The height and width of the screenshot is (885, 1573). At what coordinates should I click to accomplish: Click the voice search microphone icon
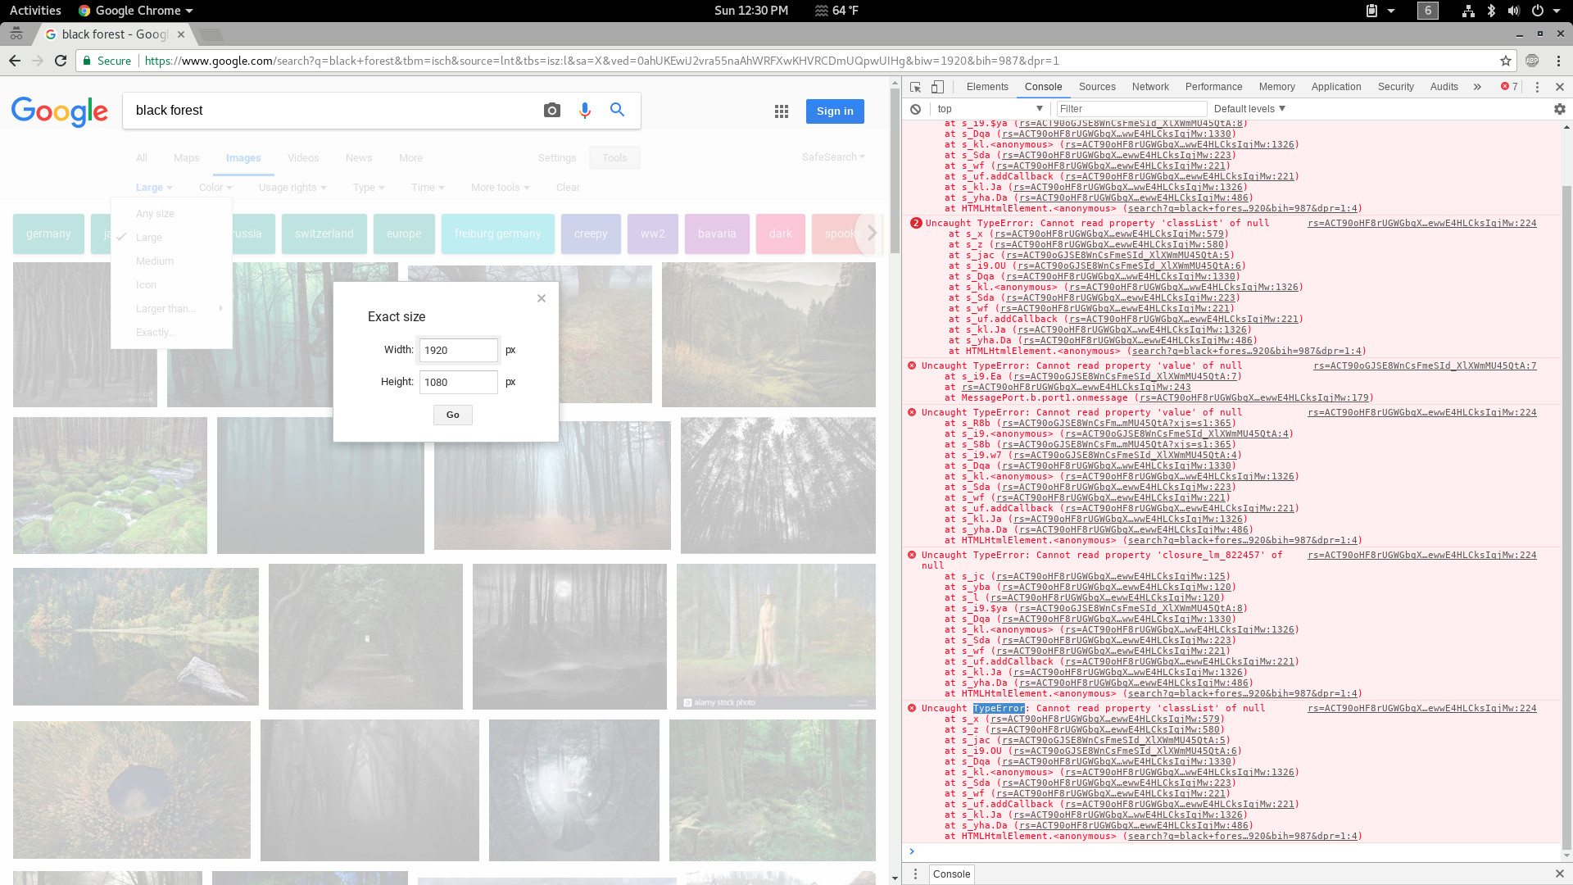(585, 110)
